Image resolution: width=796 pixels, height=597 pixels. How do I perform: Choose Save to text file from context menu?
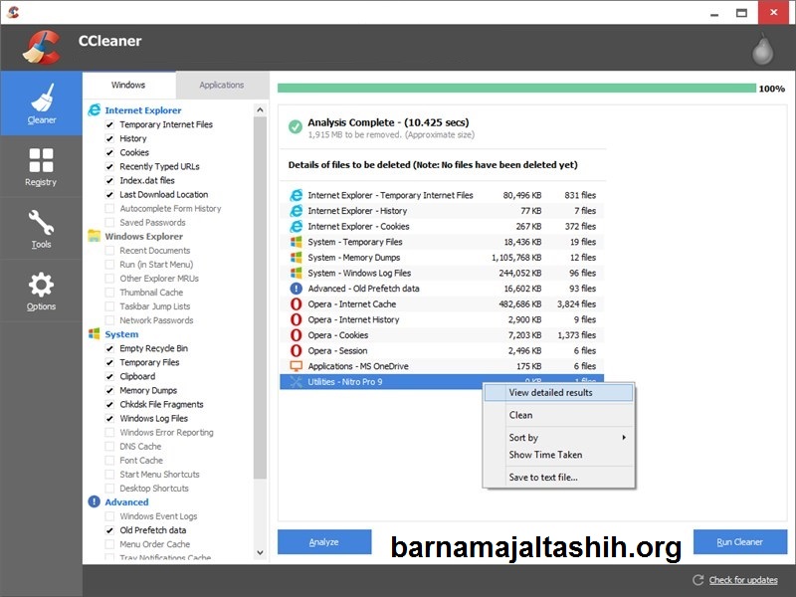pyautogui.click(x=559, y=478)
